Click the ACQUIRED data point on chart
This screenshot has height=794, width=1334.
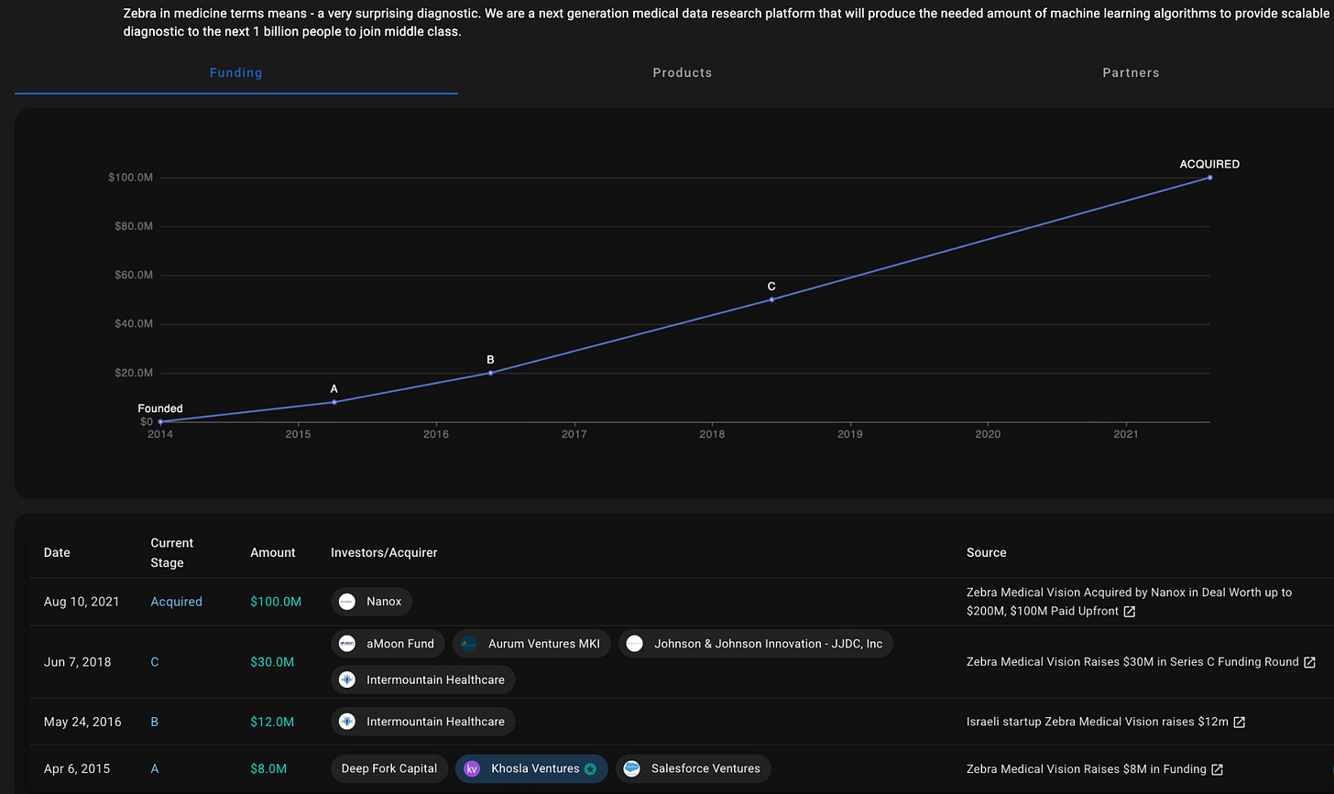1209,178
